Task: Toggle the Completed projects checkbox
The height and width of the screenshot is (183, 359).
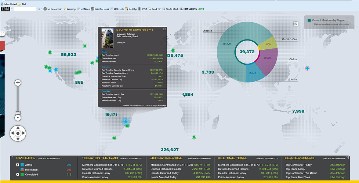Action: pos(18,175)
